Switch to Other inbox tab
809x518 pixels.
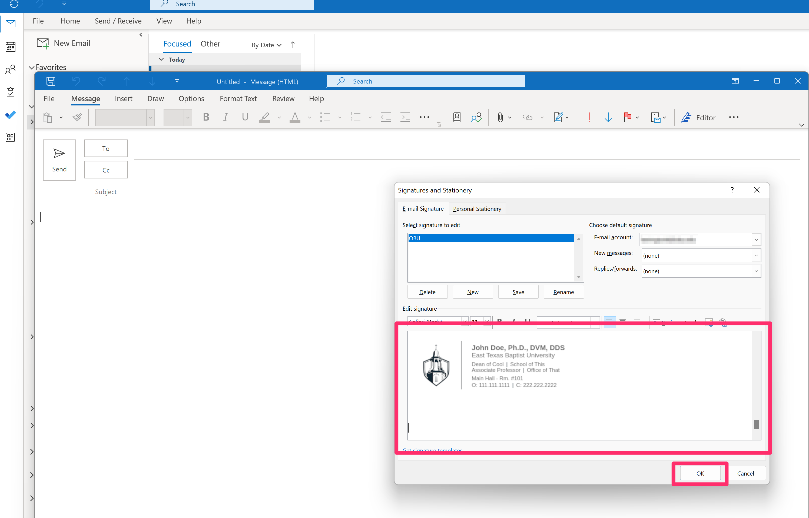point(210,44)
